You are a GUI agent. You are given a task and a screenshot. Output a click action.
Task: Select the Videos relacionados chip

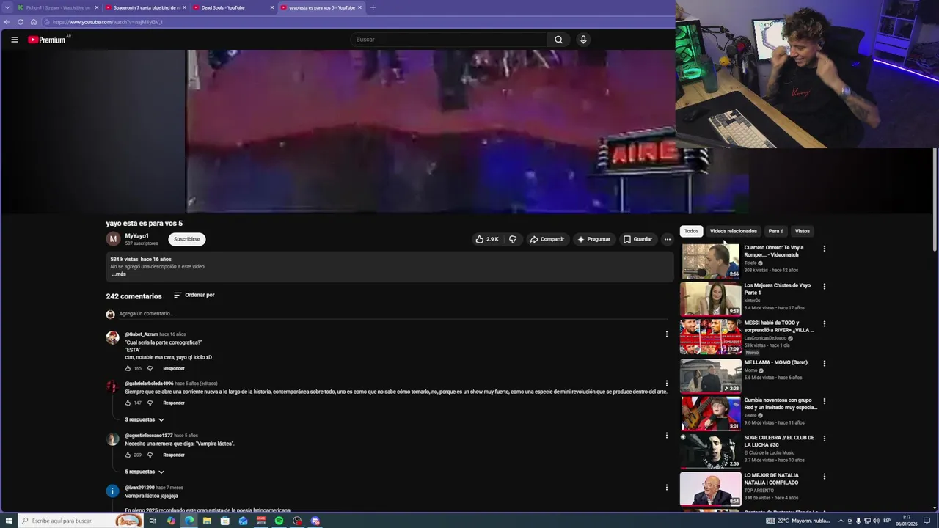(x=733, y=231)
